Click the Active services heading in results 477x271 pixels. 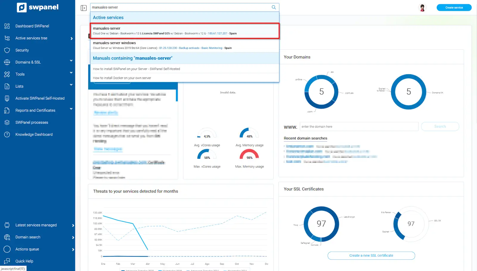pos(108,18)
